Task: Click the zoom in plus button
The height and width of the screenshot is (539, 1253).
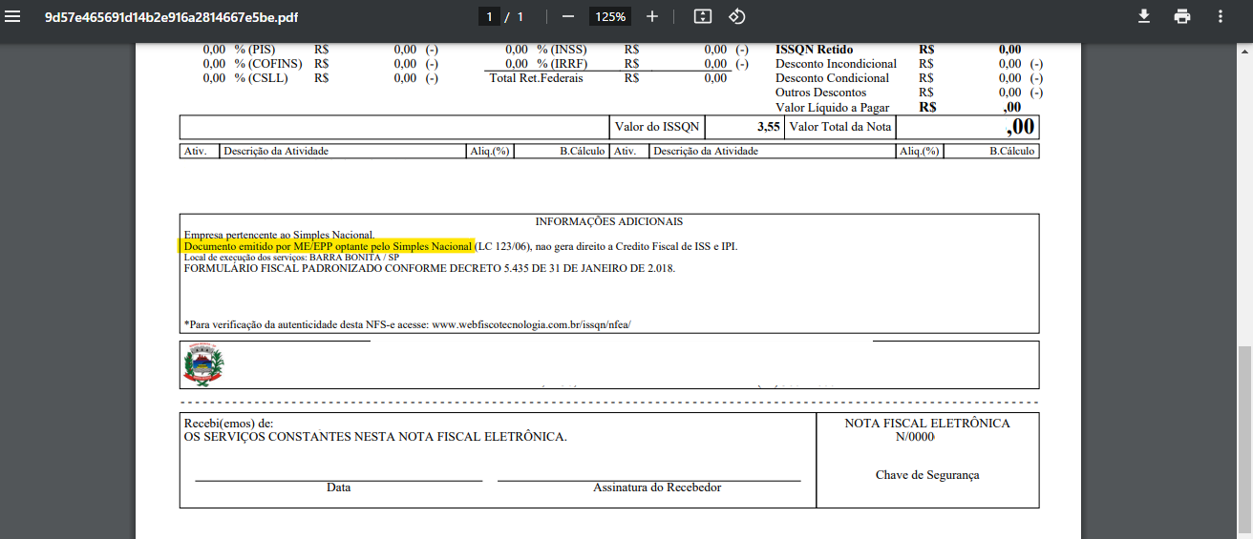Action: [x=652, y=16]
